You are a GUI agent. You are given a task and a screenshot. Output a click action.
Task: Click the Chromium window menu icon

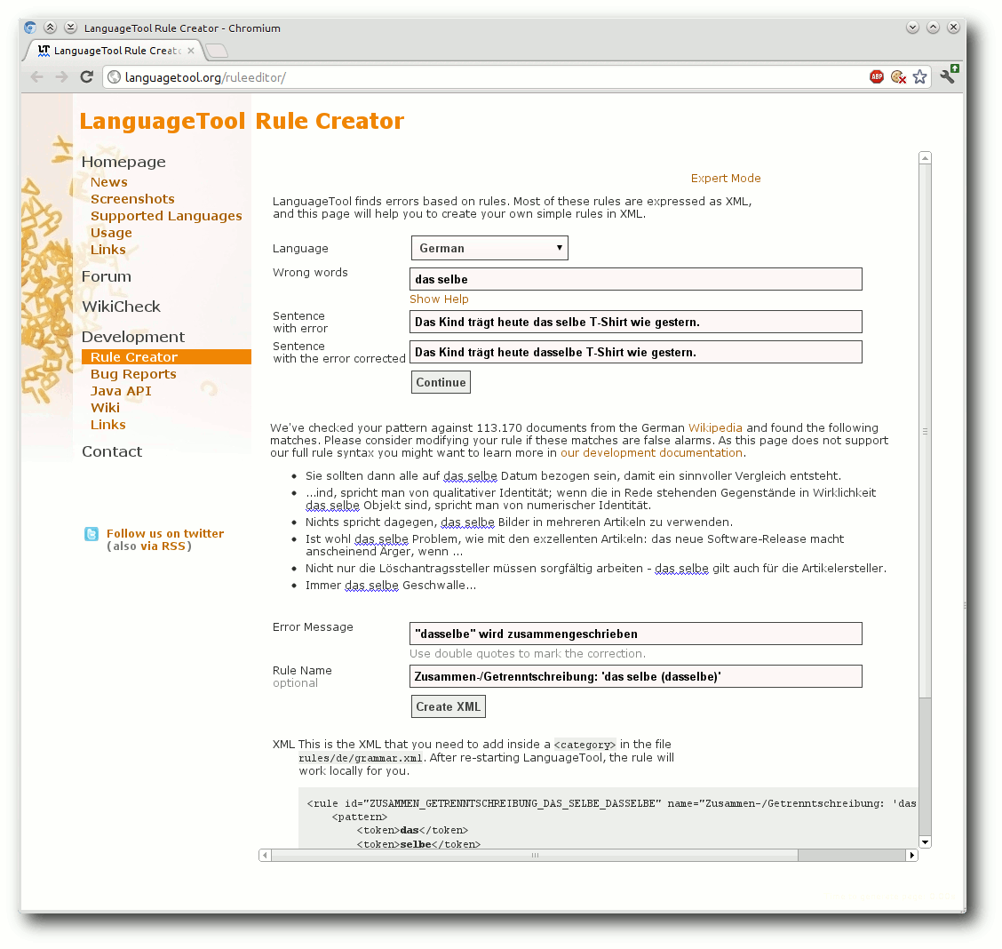coord(30,28)
